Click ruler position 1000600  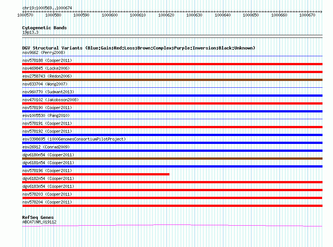(110, 15)
